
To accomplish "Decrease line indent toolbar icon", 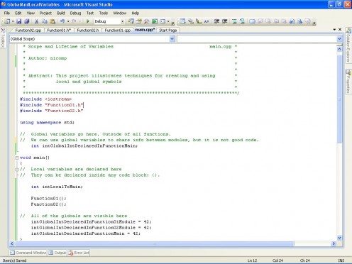I will [x=216, y=21].
